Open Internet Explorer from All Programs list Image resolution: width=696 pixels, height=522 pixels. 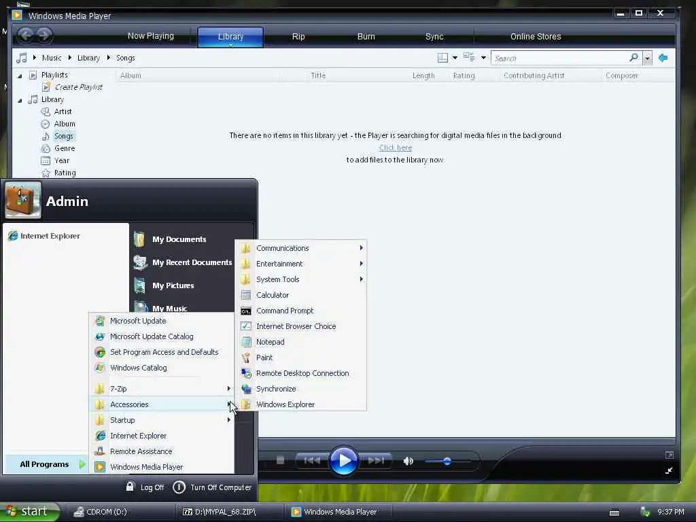click(162, 436)
